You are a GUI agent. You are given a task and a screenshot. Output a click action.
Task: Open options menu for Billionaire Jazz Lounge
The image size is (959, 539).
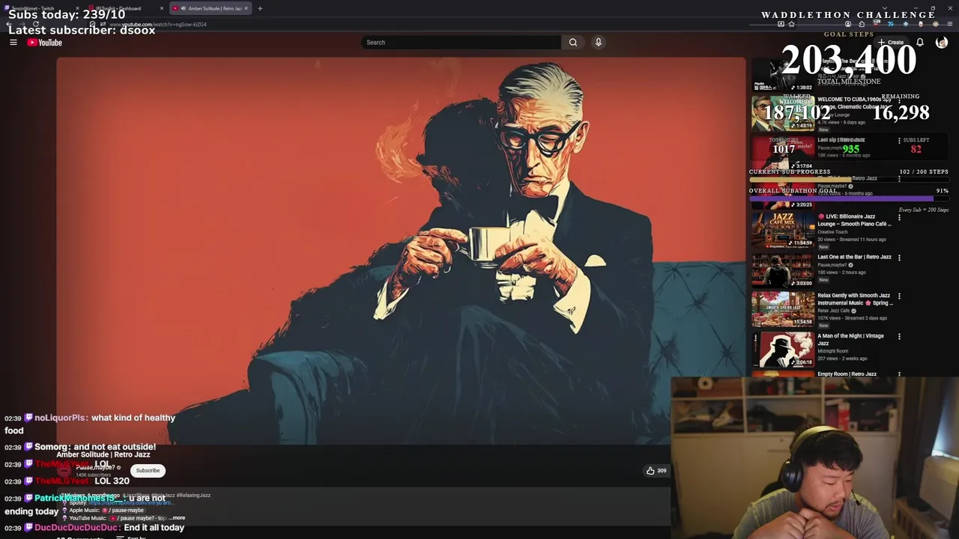point(899,217)
